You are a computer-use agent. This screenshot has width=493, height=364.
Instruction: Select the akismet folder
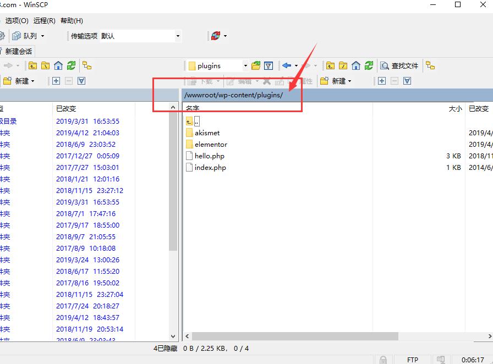[x=207, y=133]
